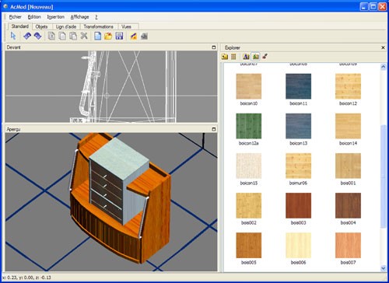Select the boicon12 texture swatch
The image size is (389, 283).
pos(348,86)
